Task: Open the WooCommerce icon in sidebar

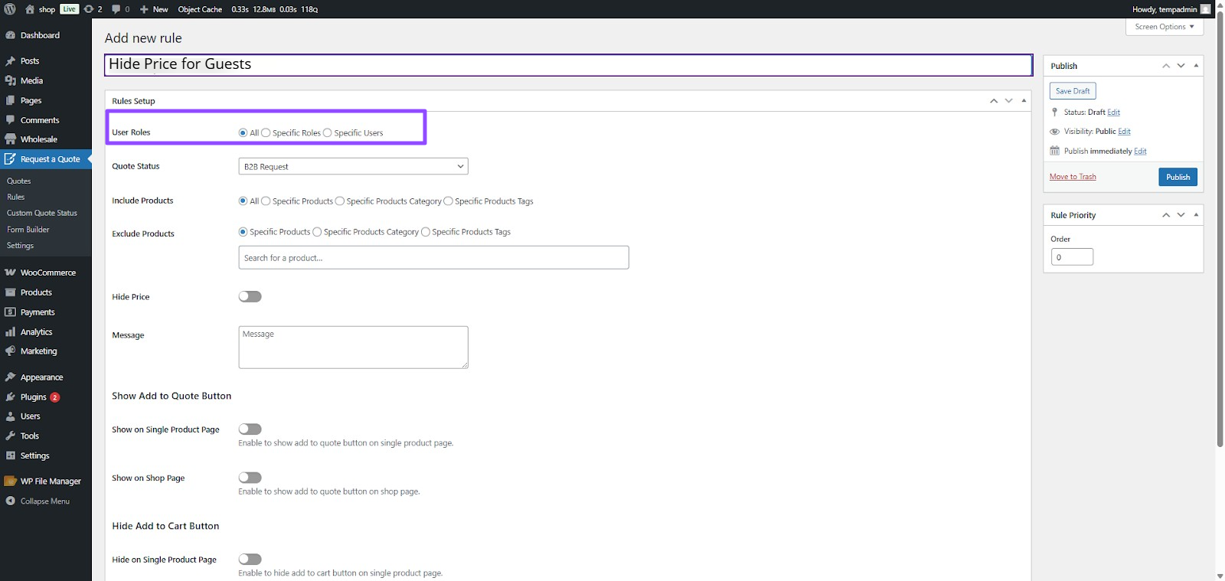Action: pyautogui.click(x=10, y=273)
